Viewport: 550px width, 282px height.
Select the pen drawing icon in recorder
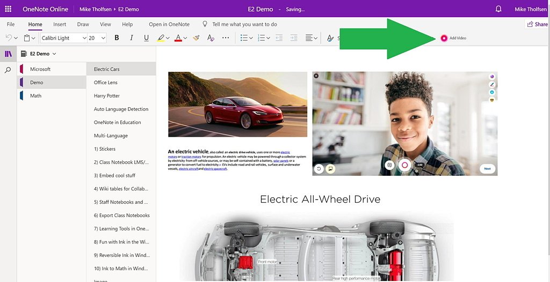click(492, 84)
